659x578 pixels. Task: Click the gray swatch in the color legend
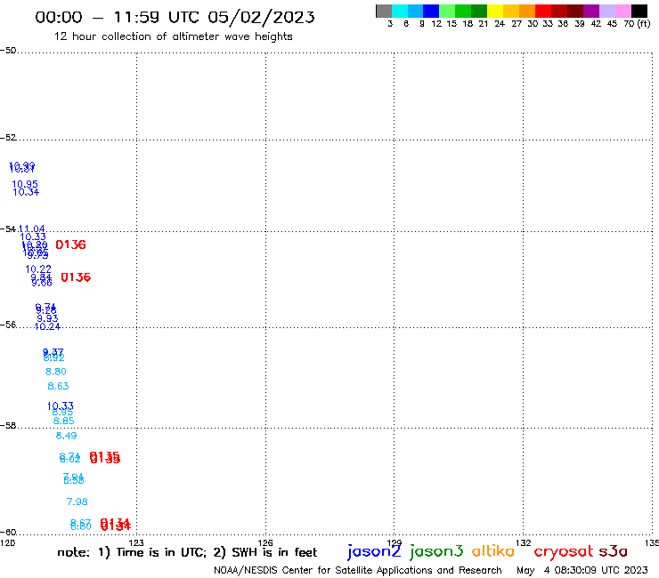click(x=384, y=11)
